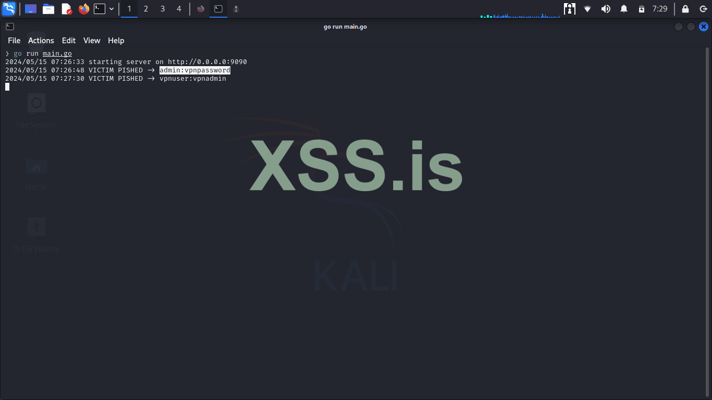
Task: Open the Help menu in the terminal
Action: (x=116, y=41)
